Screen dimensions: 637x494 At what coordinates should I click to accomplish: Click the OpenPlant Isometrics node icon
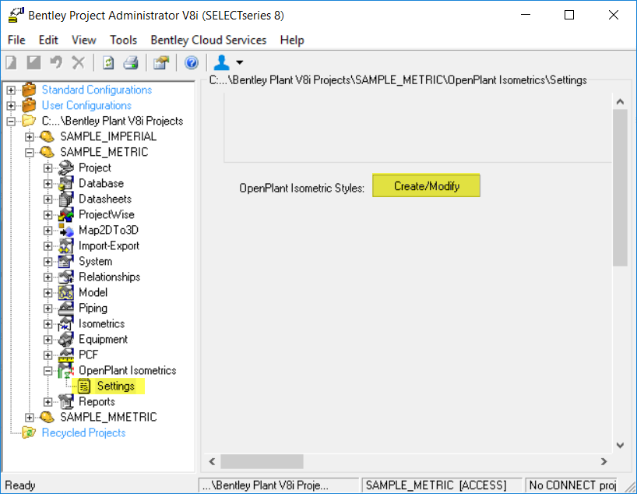[66, 370]
